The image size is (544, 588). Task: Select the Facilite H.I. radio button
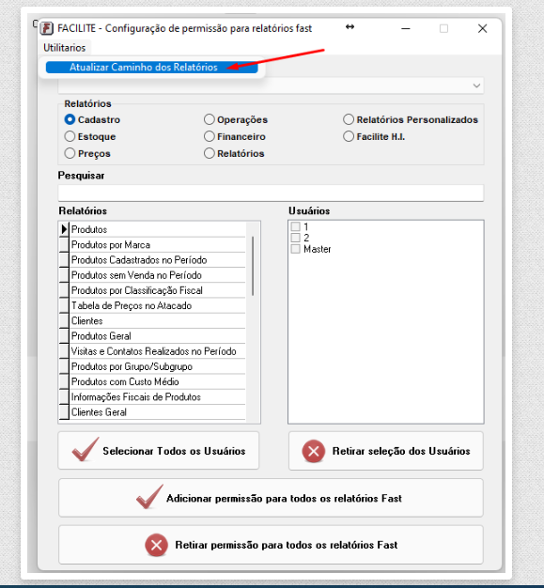[x=349, y=136]
